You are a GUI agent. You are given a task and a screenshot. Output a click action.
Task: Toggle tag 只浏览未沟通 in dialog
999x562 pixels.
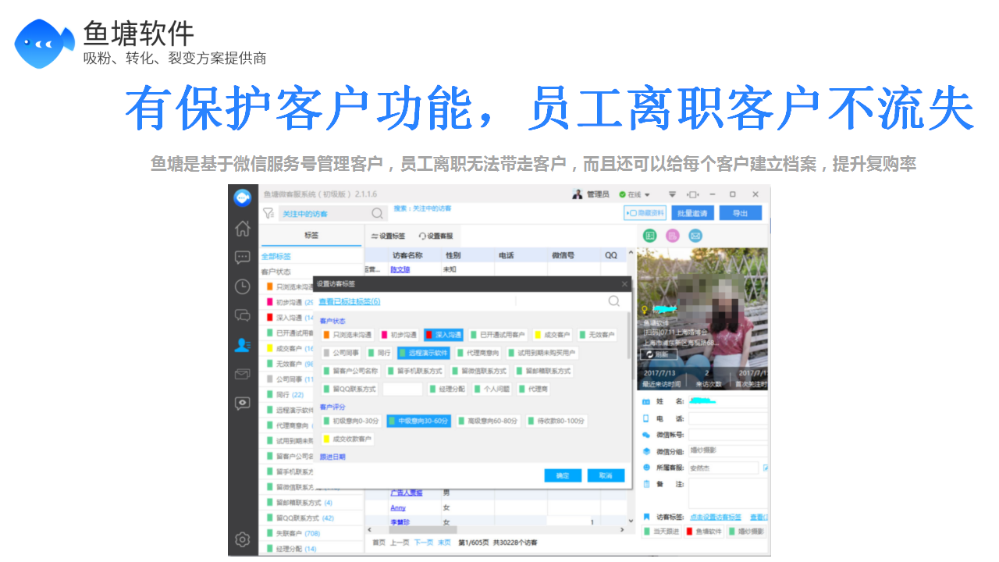tap(348, 335)
